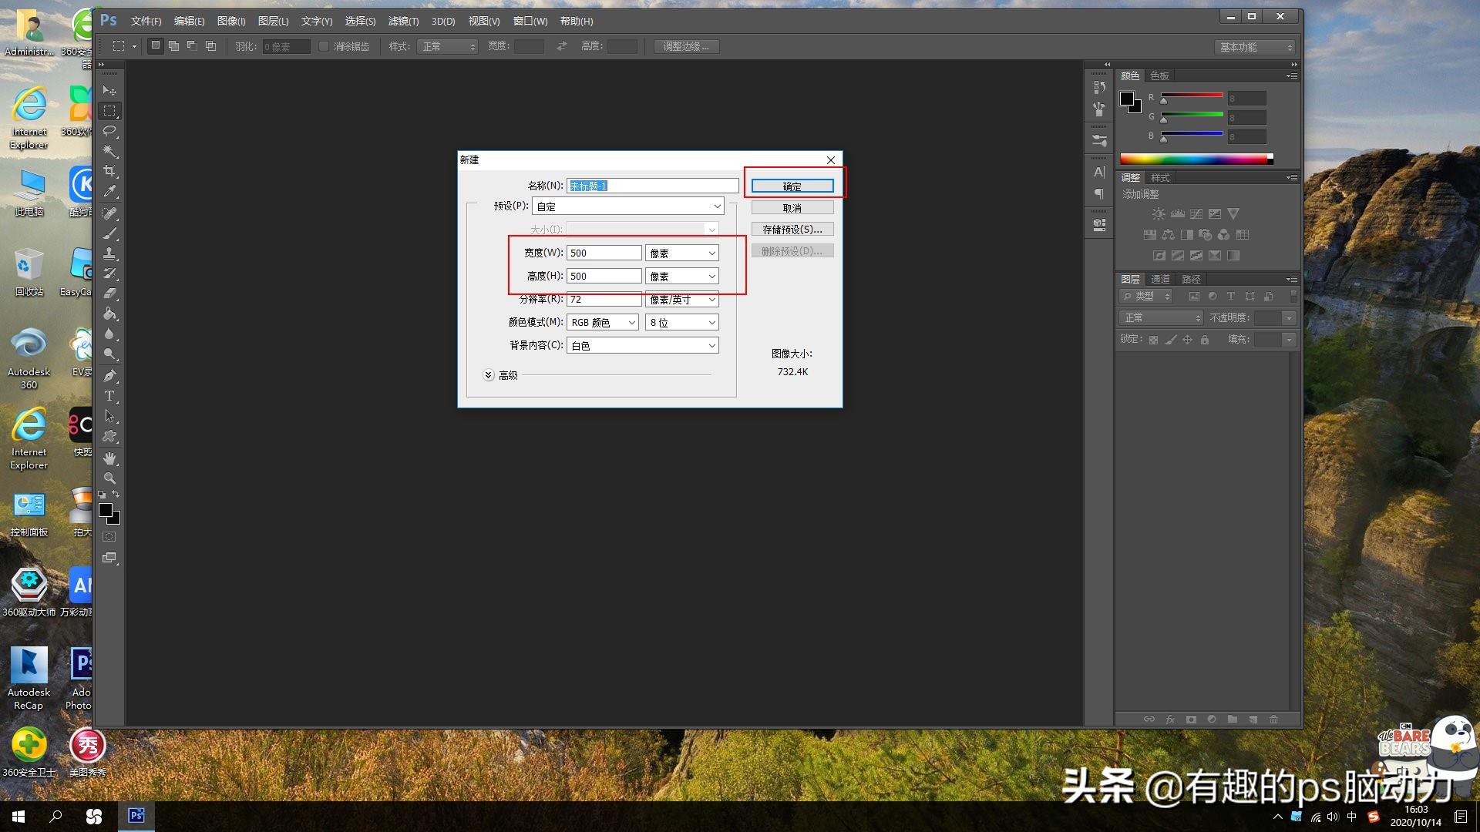Open the 背景内容 白色 dropdown
Screen dimensions: 1480x832
click(x=642, y=346)
